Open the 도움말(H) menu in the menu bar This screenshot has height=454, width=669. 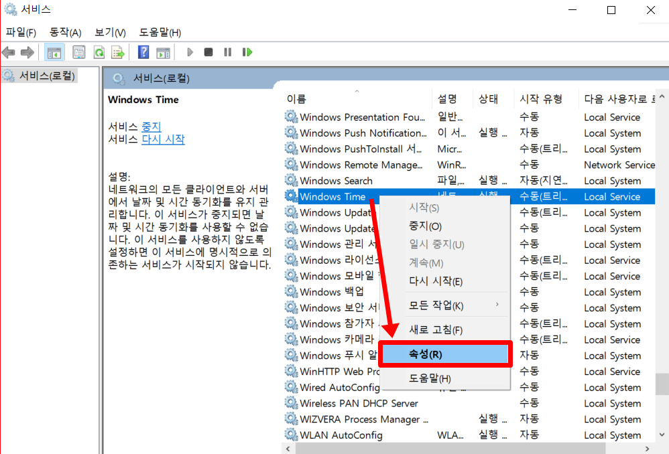(160, 32)
